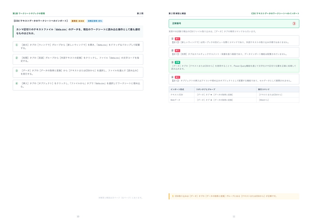Click explanation ③ text mentioning Power Query
Viewport: 312px width, 221px height.
[234, 67]
